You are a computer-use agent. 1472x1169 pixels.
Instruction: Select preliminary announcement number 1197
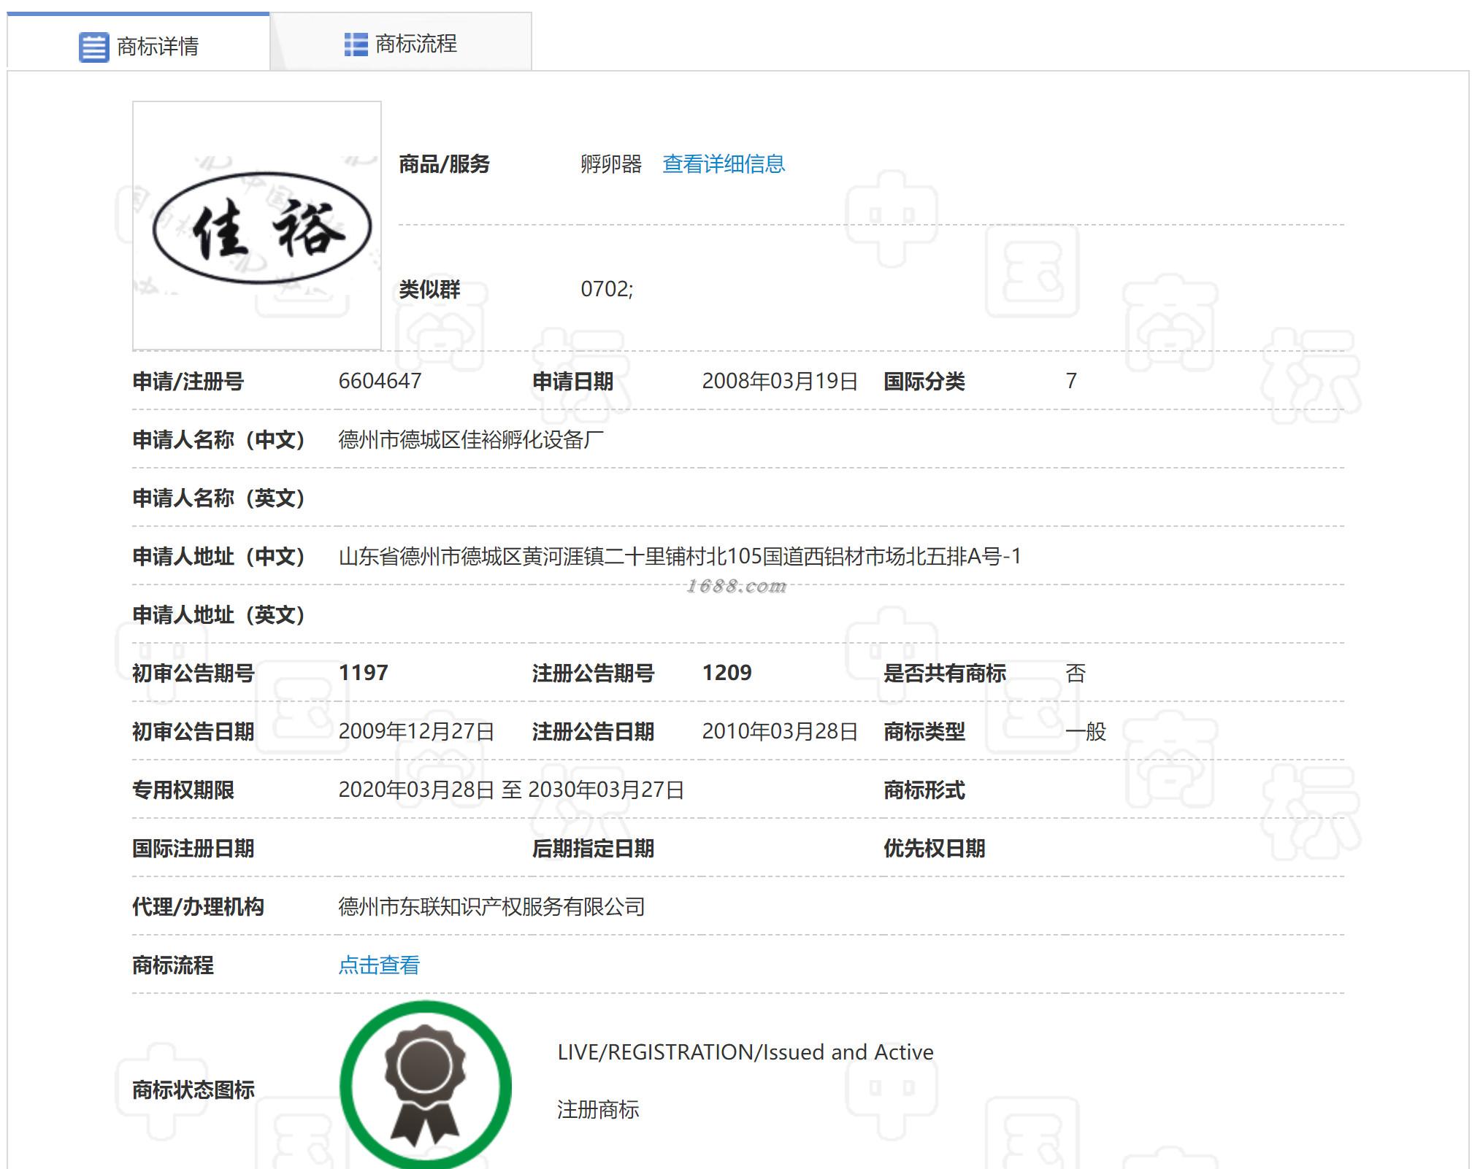click(363, 673)
